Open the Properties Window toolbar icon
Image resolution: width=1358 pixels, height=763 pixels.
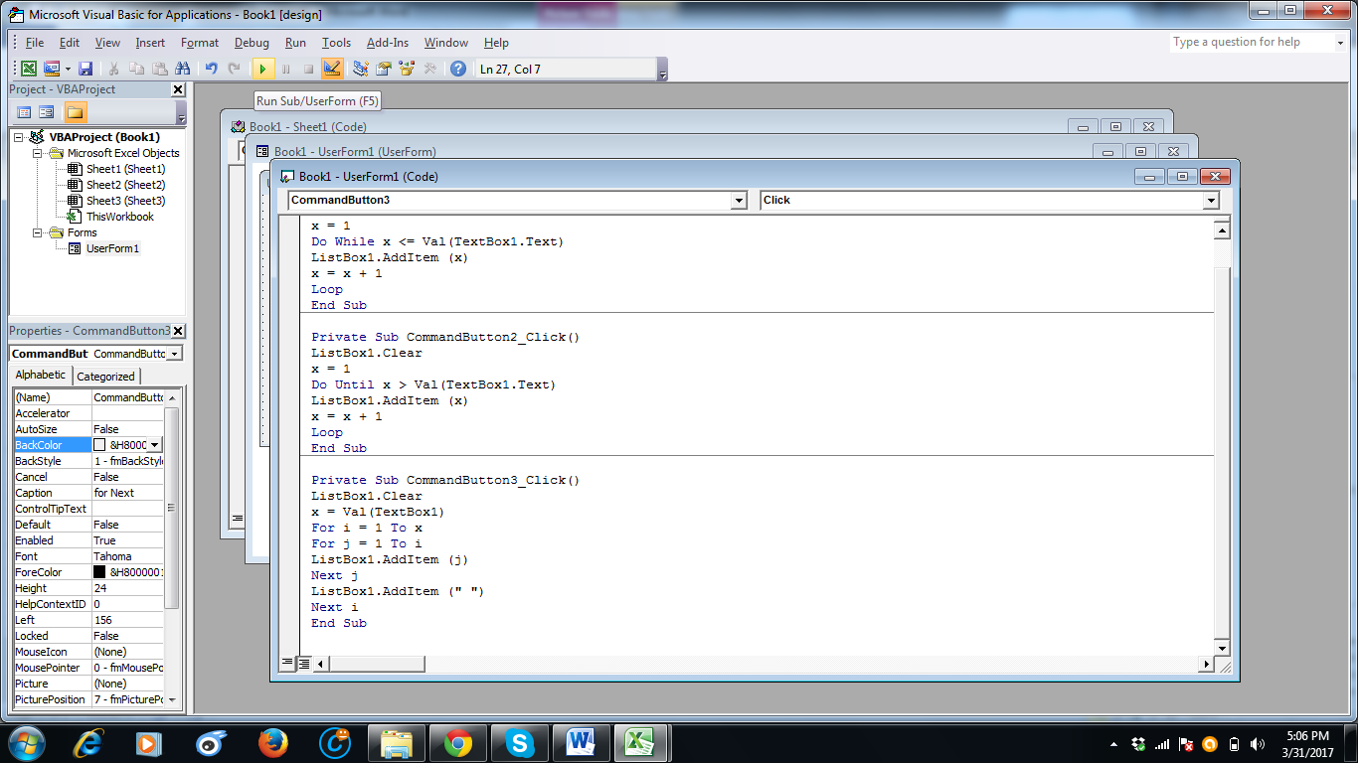tap(384, 69)
